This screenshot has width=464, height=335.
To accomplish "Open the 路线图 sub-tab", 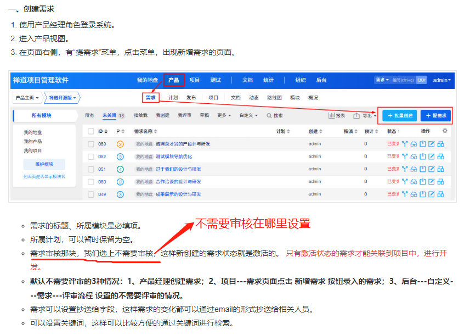I will tap(274, 98).
